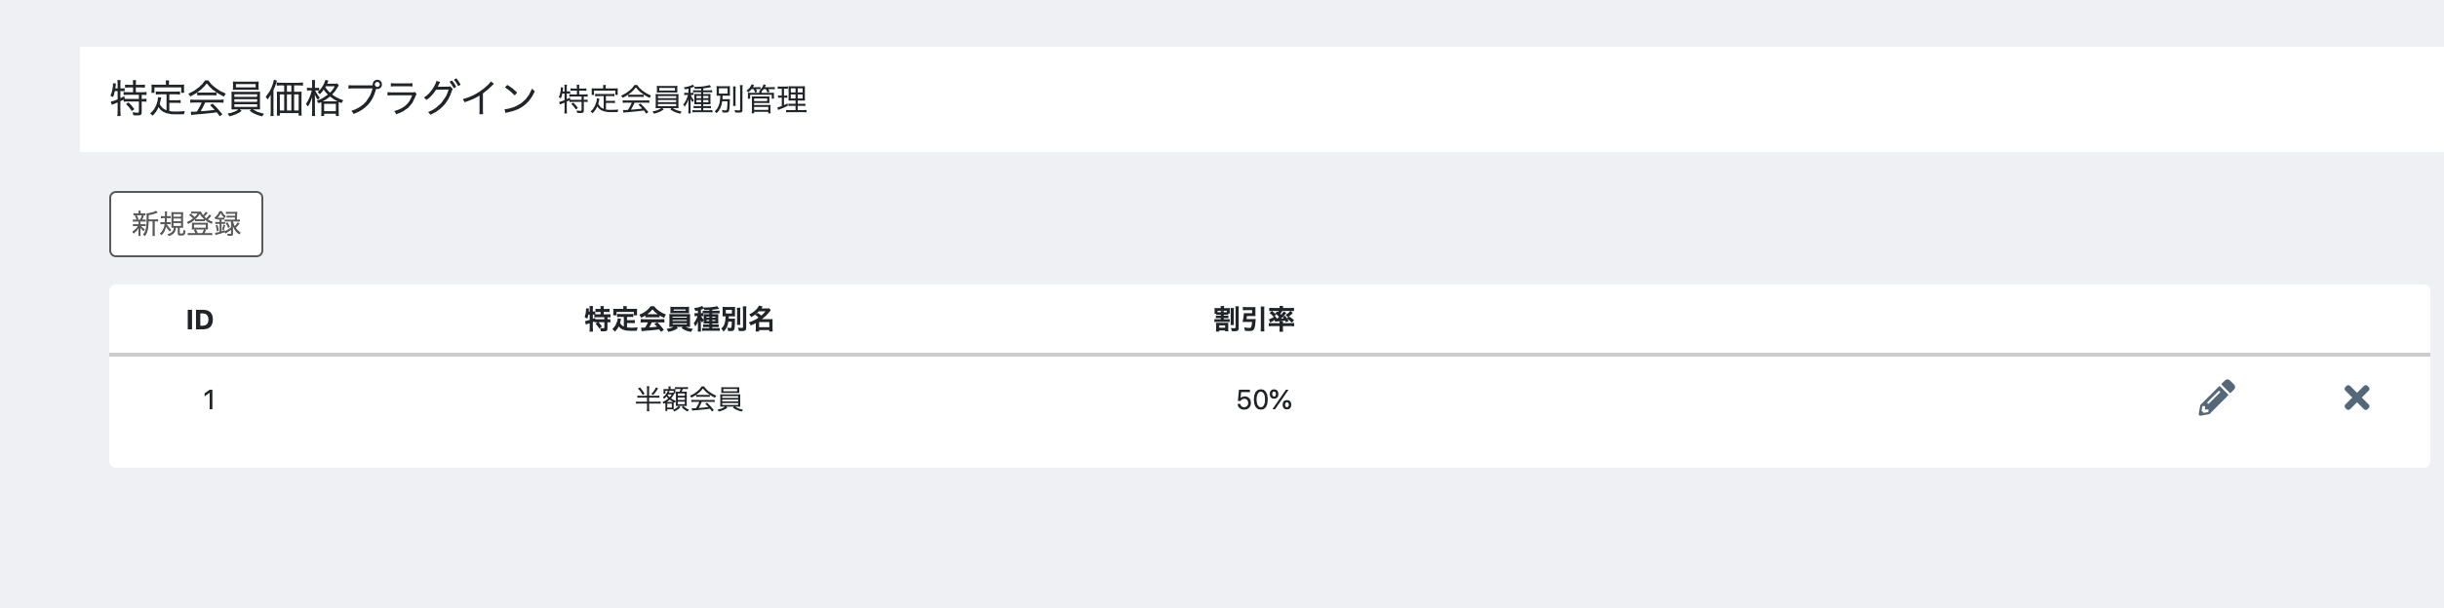2444x608 pixels.
Task: Click the pencil icon beside 50%
Action: [x=2216, y=398]
